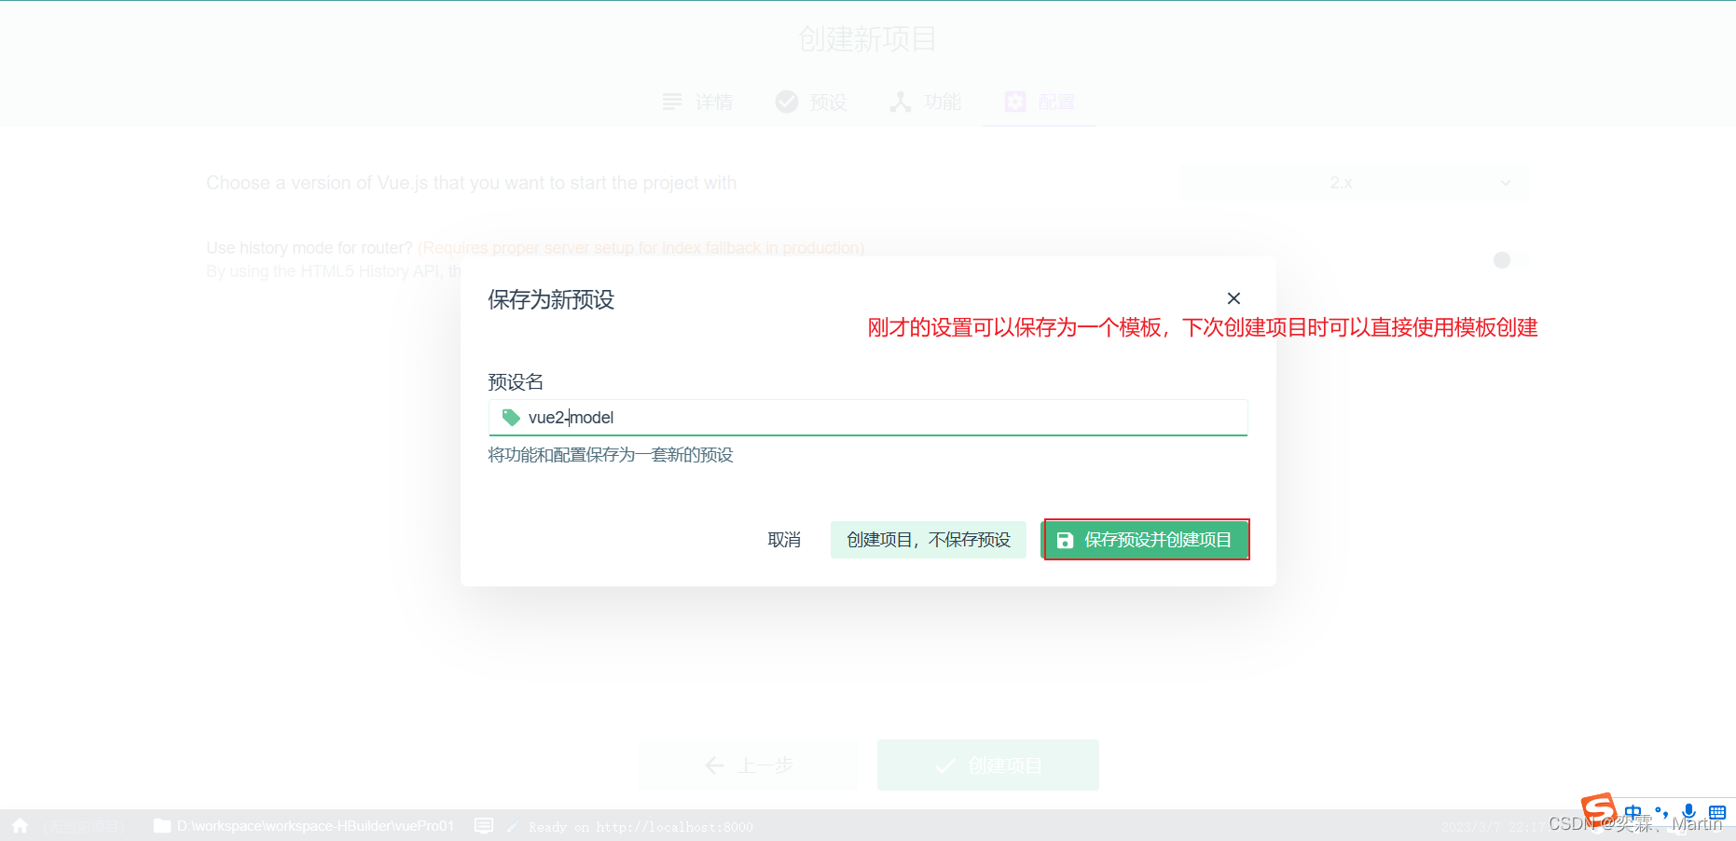Click 'Use history mode for router?' text
Image resolution: width=1736 pixels, height=841 pixels.
310,248
